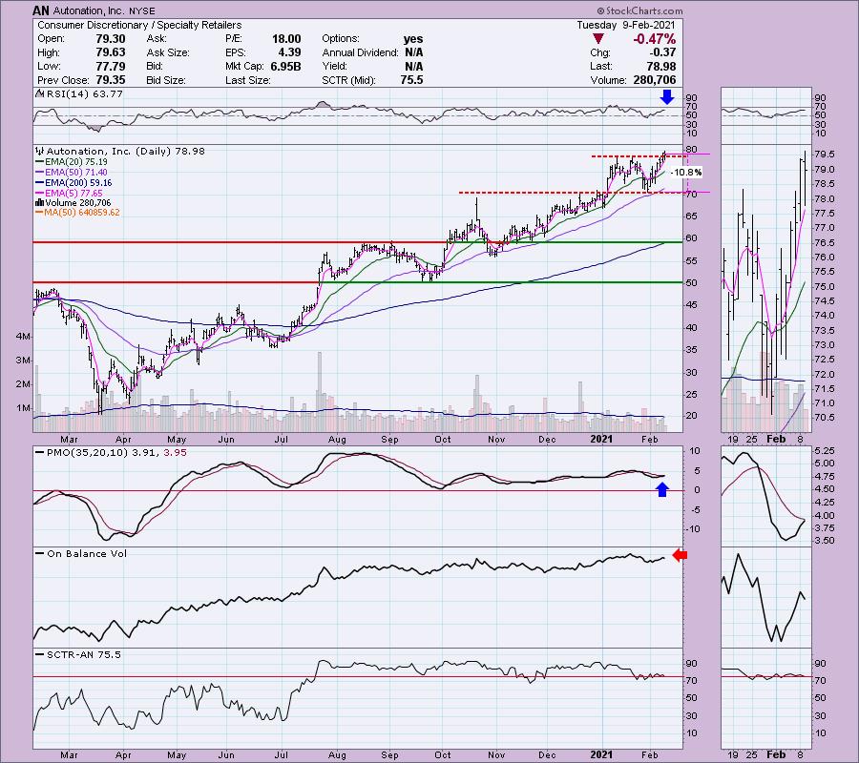859x763 pixels.
Task: Click the Bid Size label
Action: pos(166,80)
